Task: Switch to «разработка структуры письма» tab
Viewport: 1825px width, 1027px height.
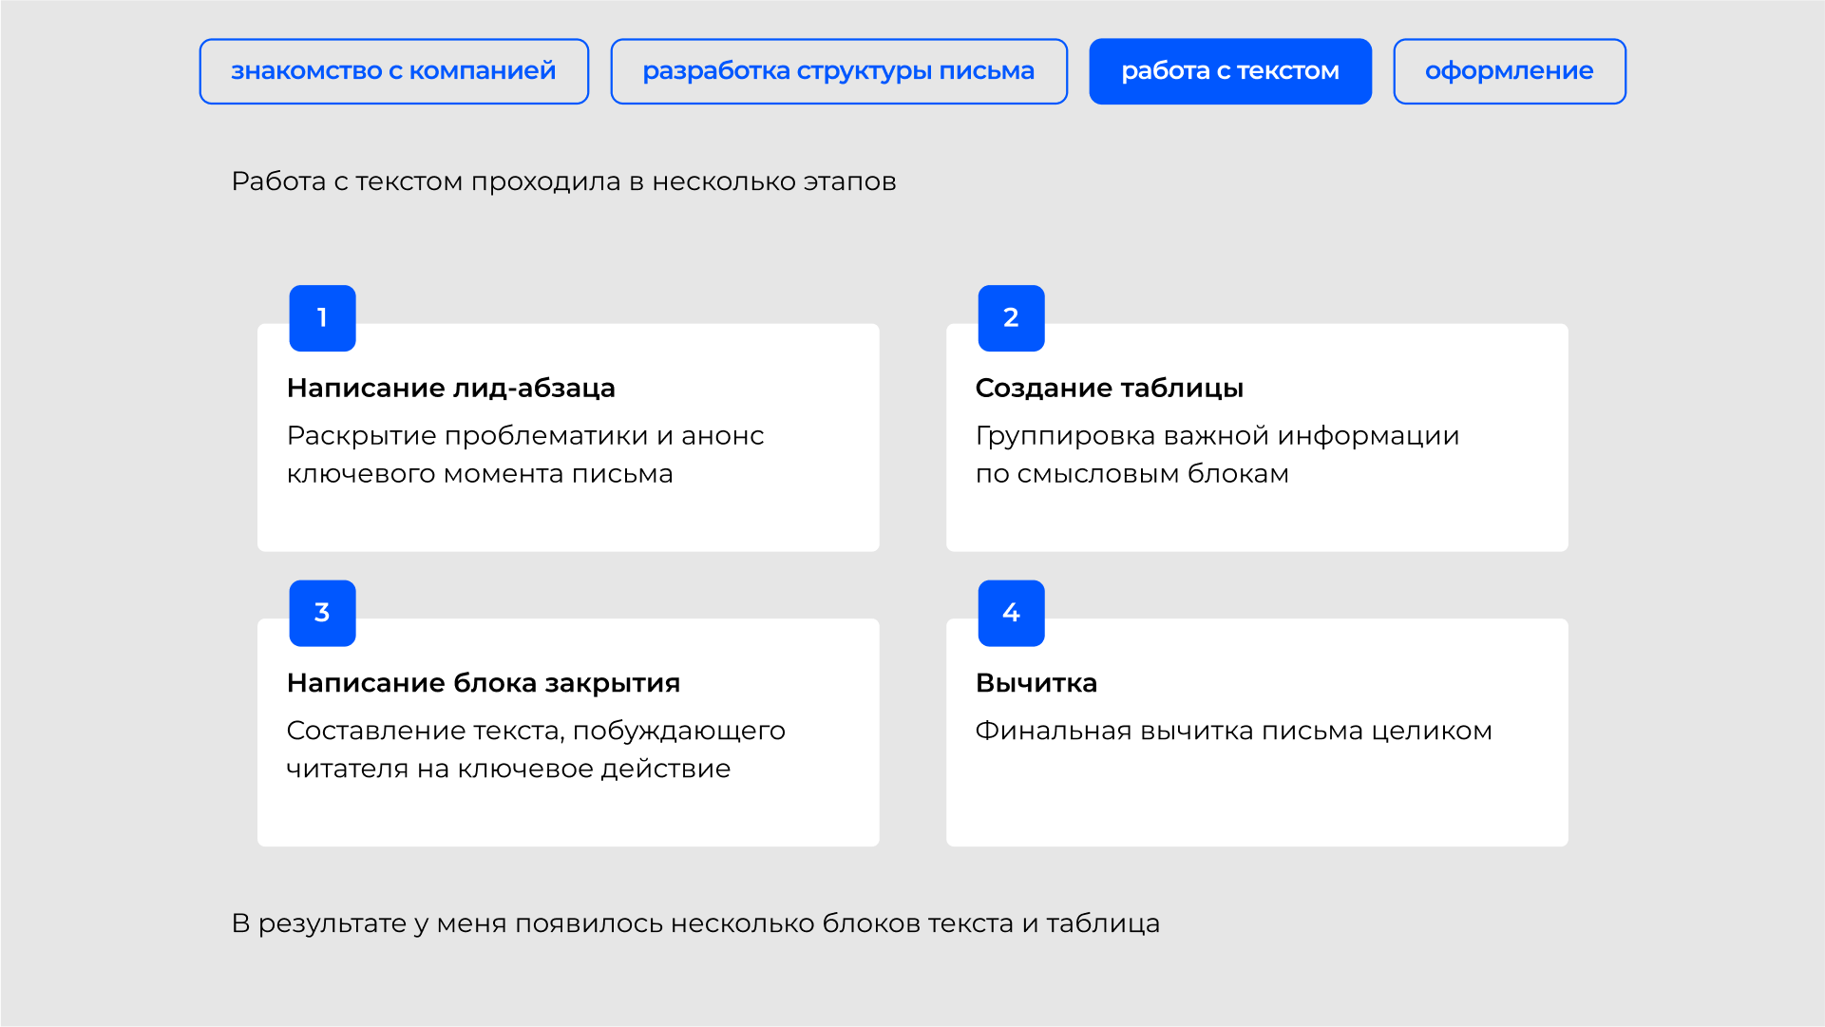Action: [838, 71]
